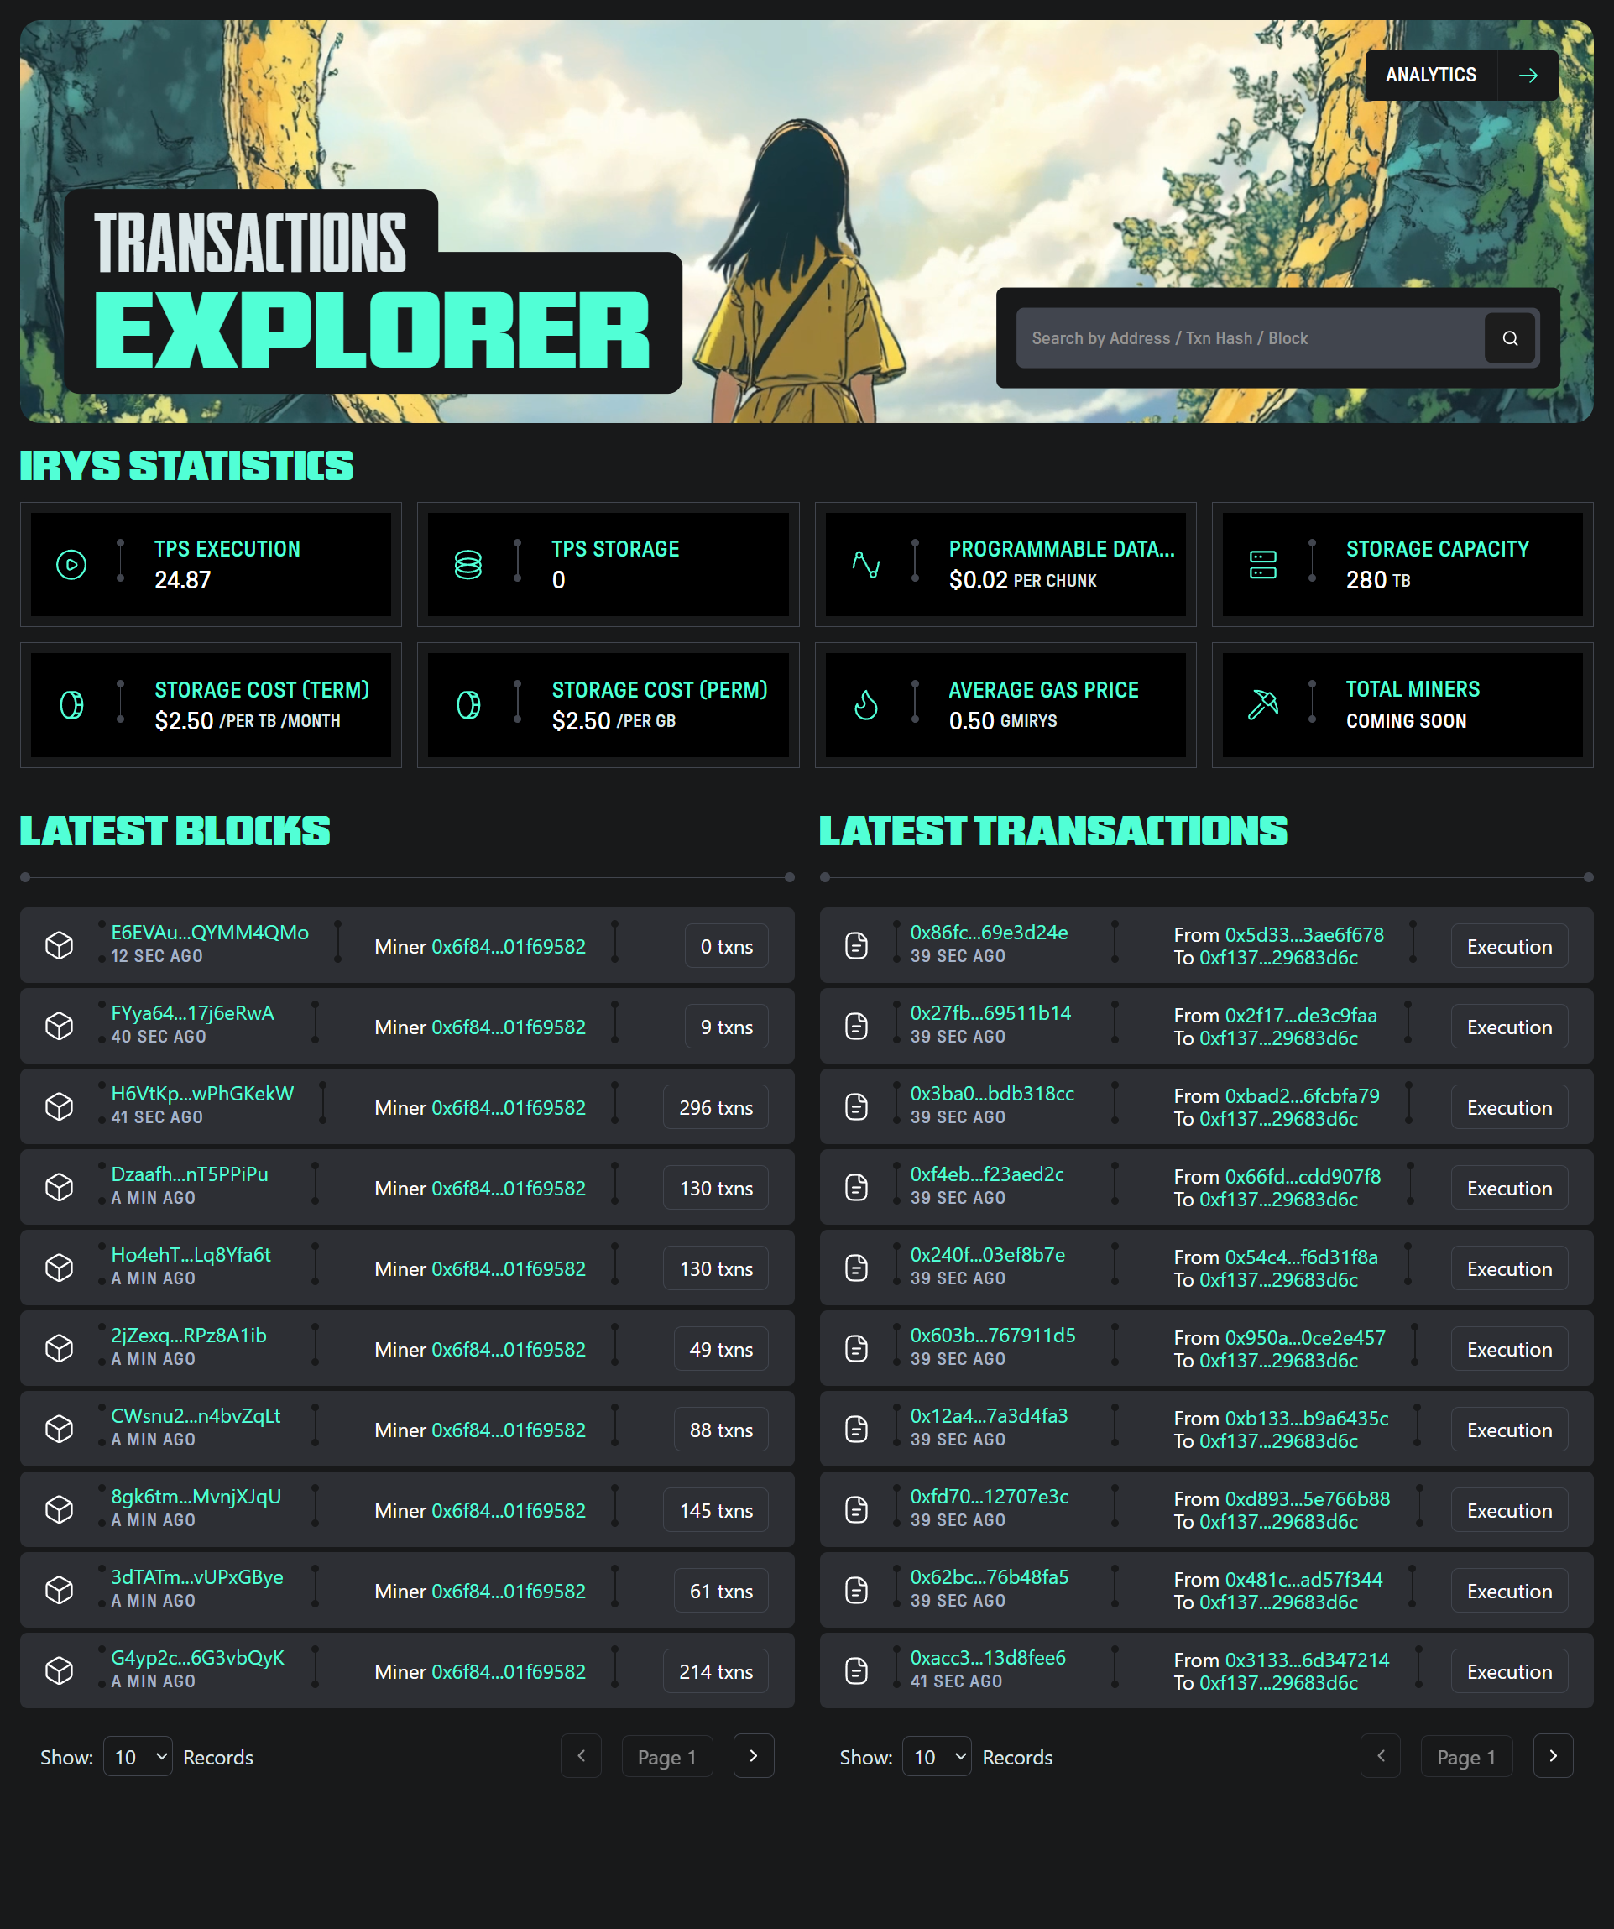Open sender address 0x3133...6d347214
This screenshot has width=1614, height=1929.
tap(1306, 1660)
